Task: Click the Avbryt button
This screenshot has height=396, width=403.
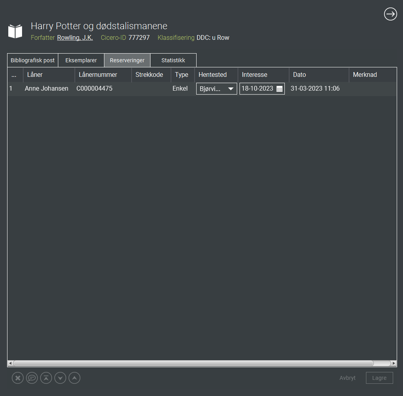Action: [x=347, y=378]
